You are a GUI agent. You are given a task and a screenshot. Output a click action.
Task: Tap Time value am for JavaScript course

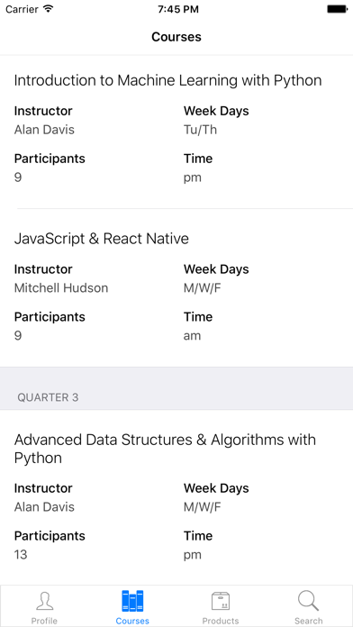193,335
